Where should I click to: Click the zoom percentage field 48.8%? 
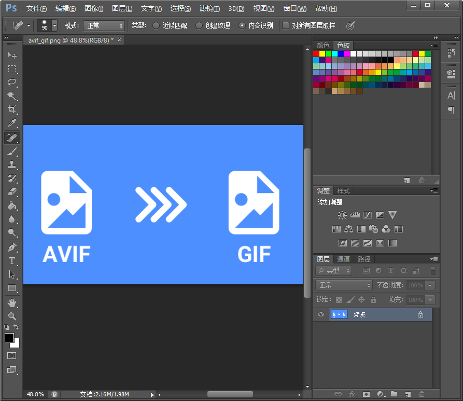click(35, 394)
